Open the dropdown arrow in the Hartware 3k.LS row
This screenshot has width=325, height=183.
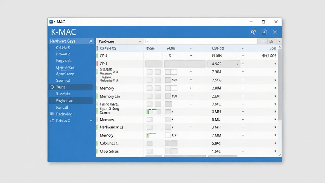click(191, 127)
